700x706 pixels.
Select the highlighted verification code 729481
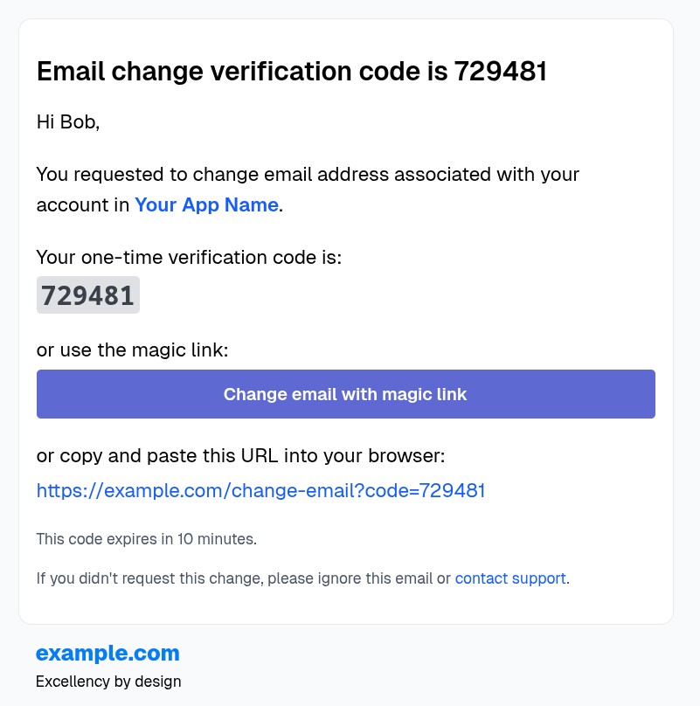[87, 294]
